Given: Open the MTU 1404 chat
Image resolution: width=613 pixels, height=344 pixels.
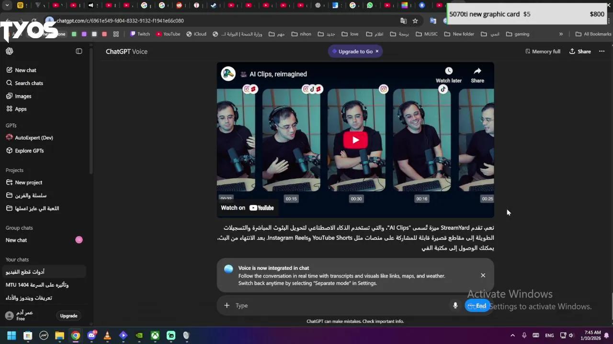Looking at the screenshot, I should [x=43, y=285].
